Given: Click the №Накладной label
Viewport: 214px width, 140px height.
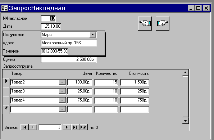Looking at the screenshot, I should click(x=15, y=18).
